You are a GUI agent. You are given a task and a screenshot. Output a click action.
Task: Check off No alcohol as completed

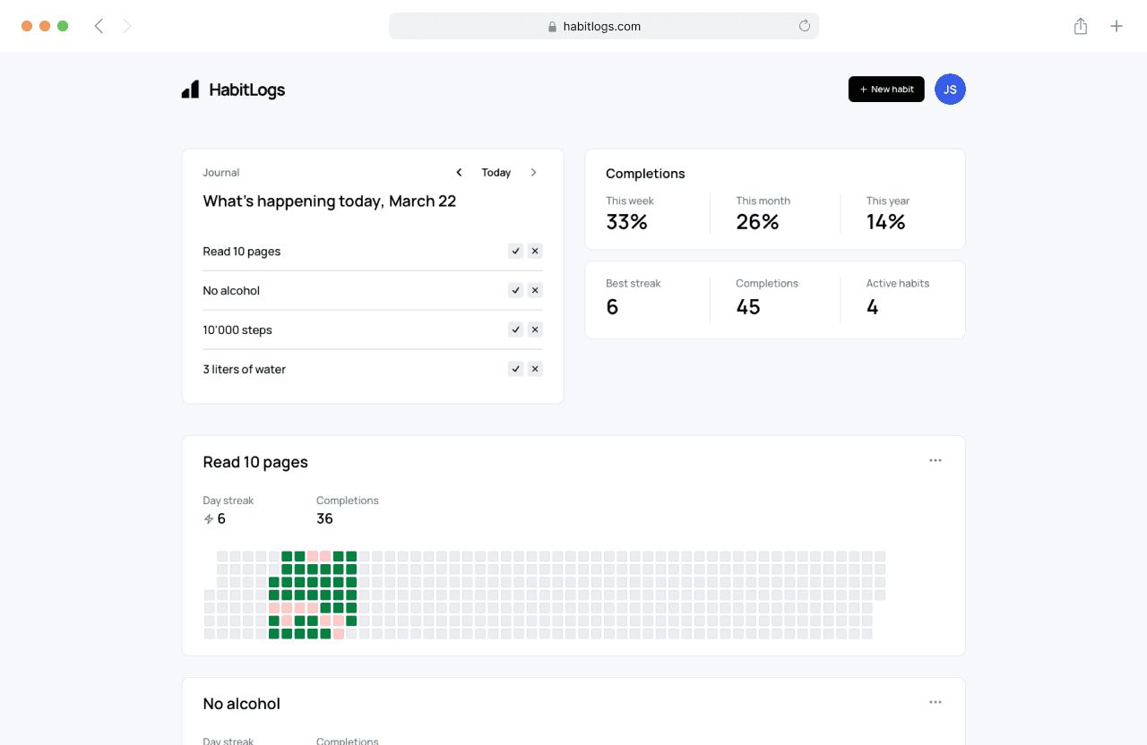(x=515, y=290)
